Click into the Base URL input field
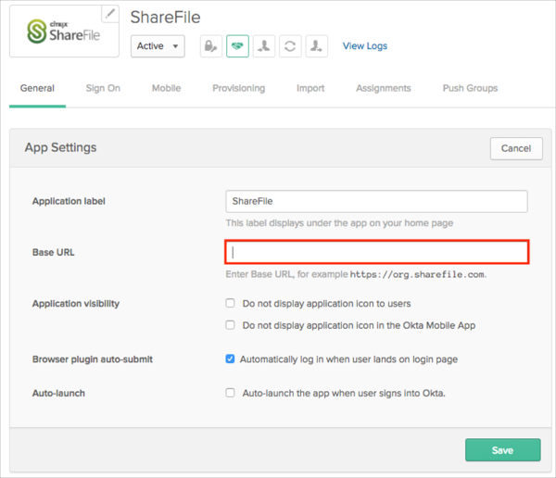This screenshot has width=556, height=478. [376, 252]
